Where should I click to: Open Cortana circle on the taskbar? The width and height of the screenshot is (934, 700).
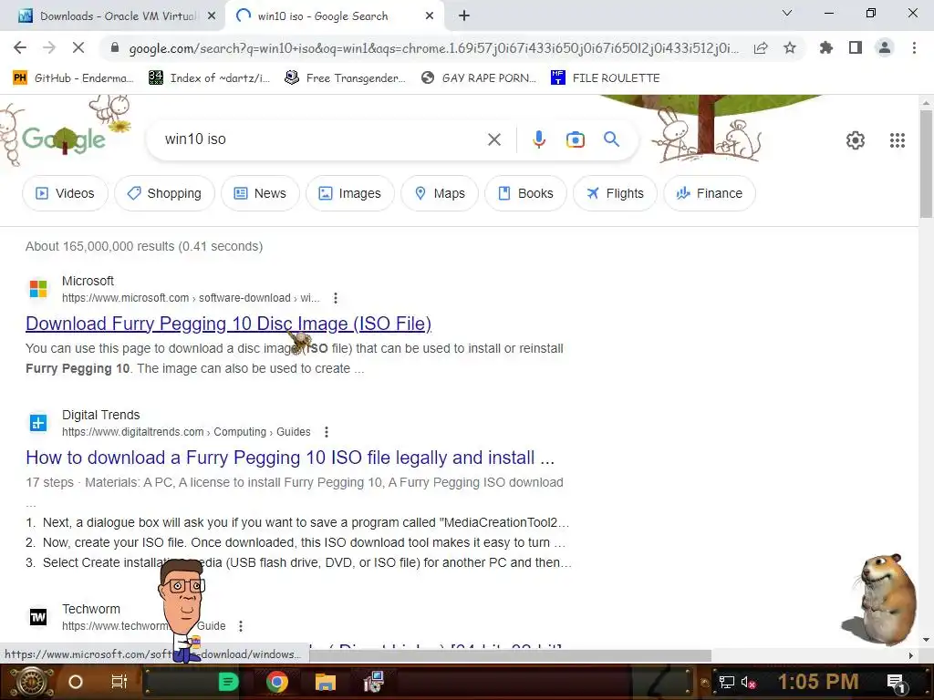[x=75, y=682]
